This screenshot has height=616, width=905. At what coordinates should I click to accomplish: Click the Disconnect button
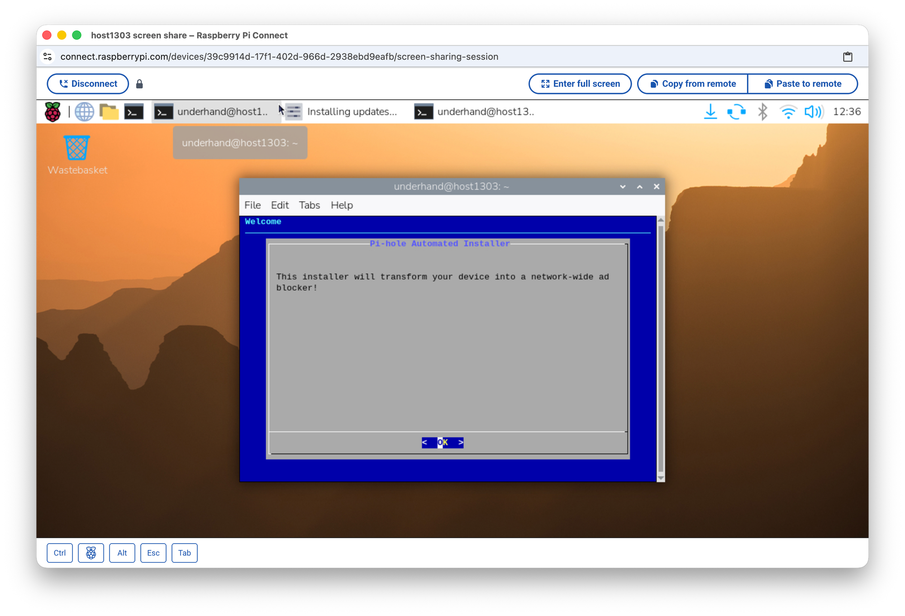click(88, 84)
